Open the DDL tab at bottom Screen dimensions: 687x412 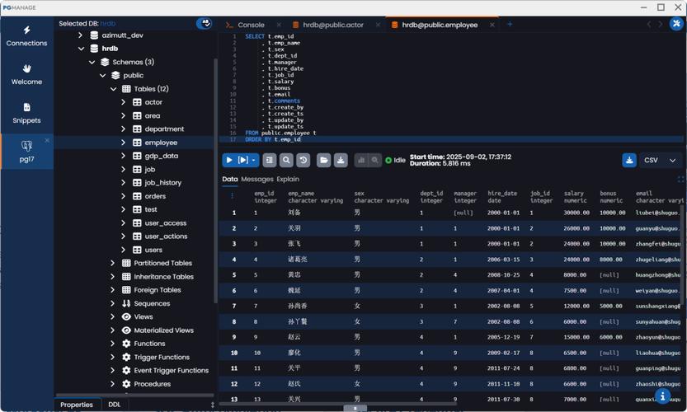[x=115, y=405]
